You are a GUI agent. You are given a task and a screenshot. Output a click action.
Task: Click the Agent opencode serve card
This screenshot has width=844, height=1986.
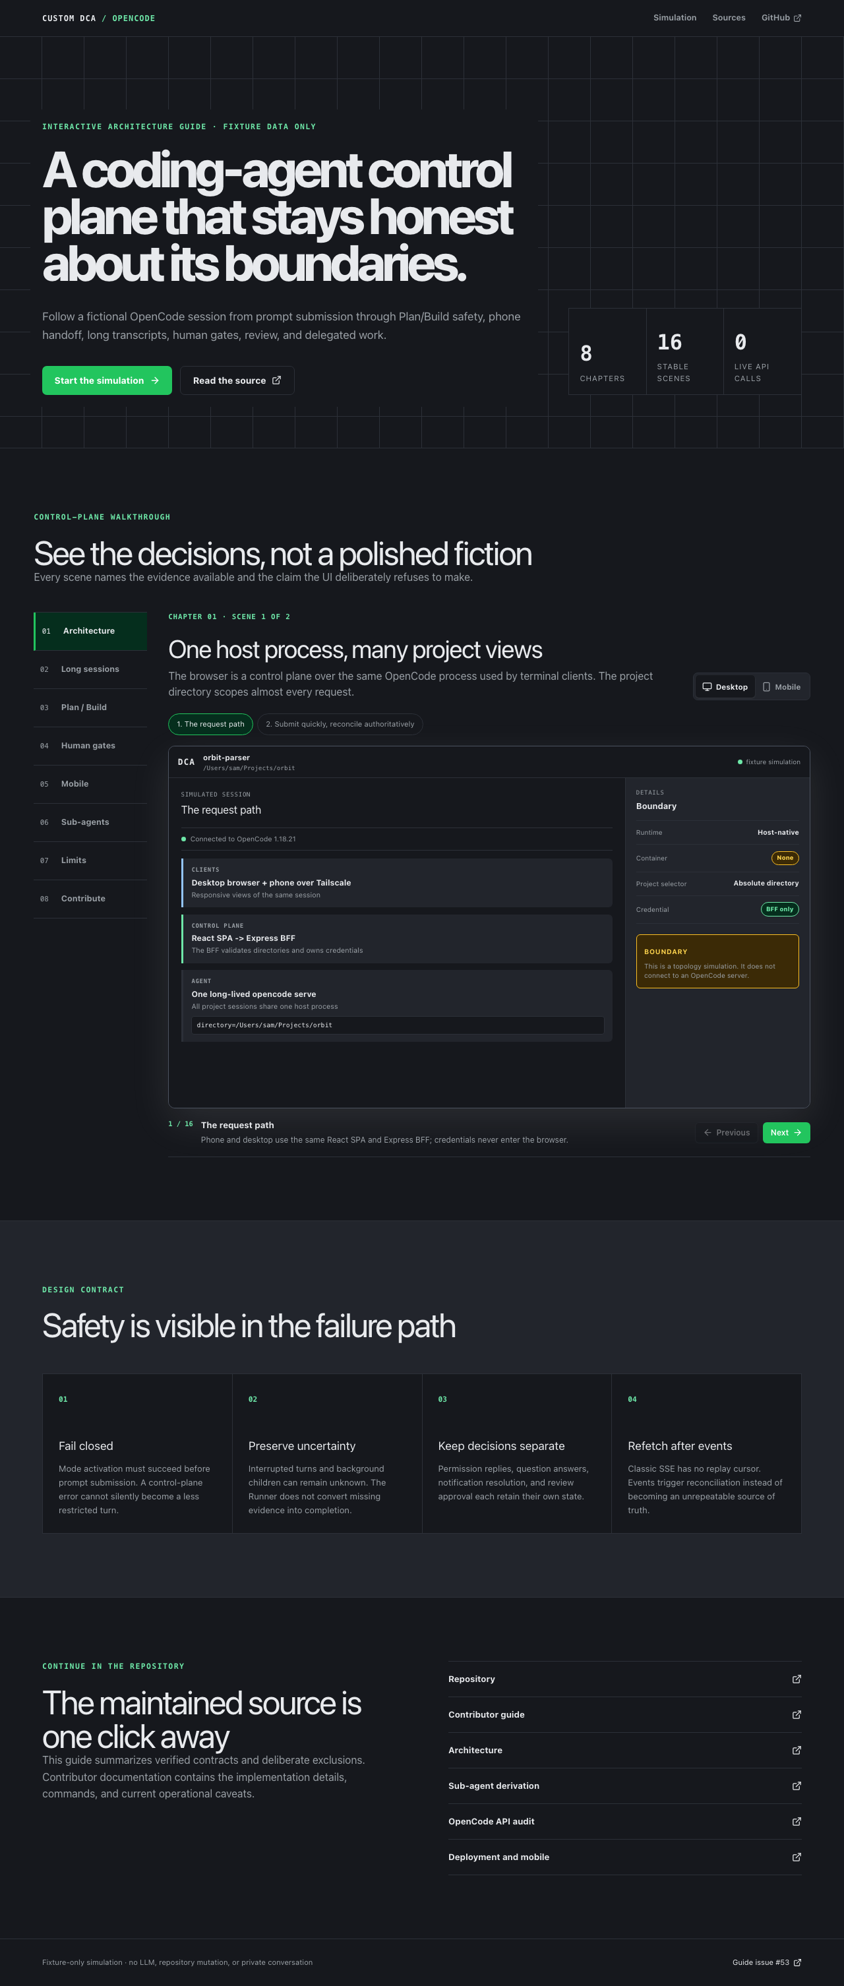point(397,1006)
